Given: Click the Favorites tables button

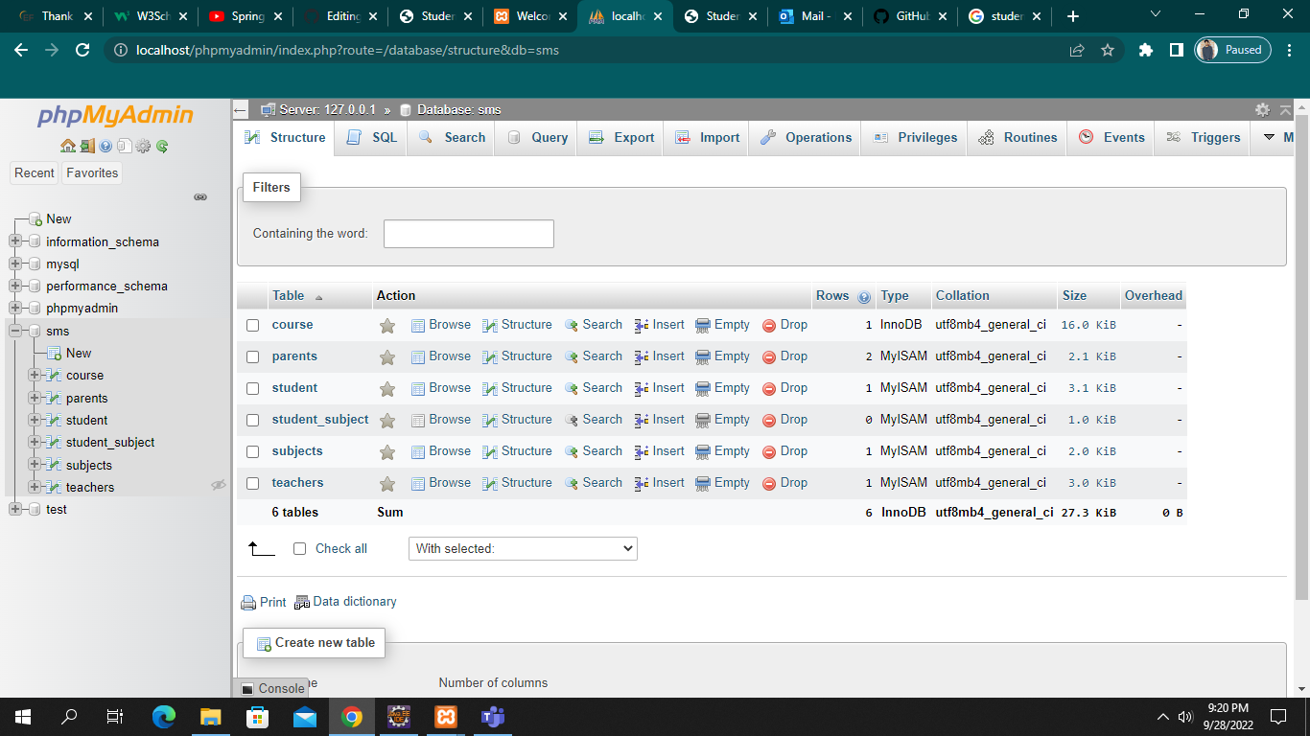Looking at the screenshot, I should click(x=92, y=172).
